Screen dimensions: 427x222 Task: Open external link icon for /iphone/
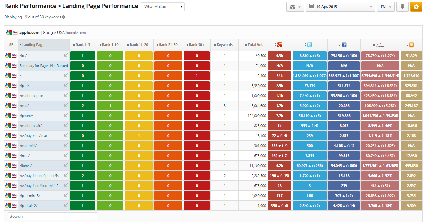pos(66,115)
